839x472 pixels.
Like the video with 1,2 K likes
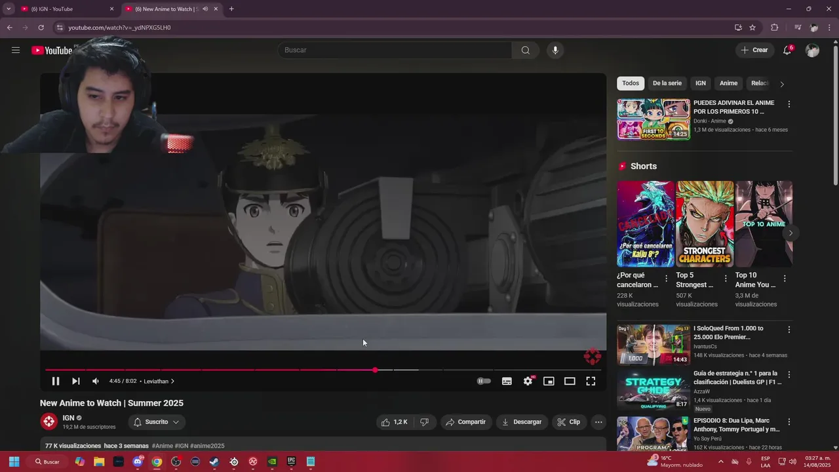tap(395, 422)
